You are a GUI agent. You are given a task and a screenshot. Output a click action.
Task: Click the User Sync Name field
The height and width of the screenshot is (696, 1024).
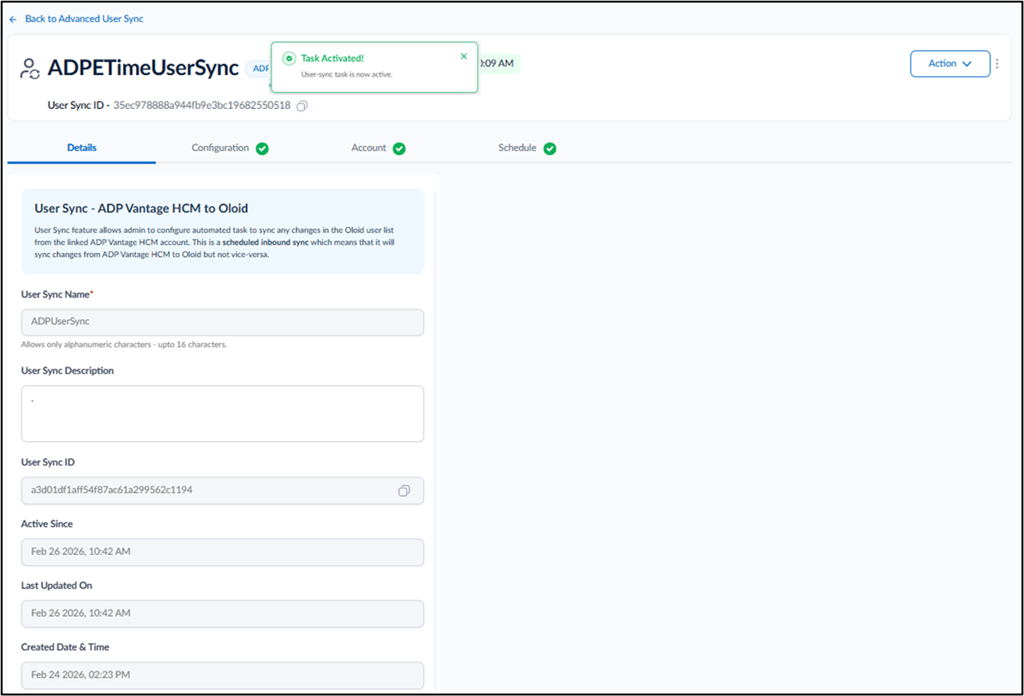(x=223, y=322)
